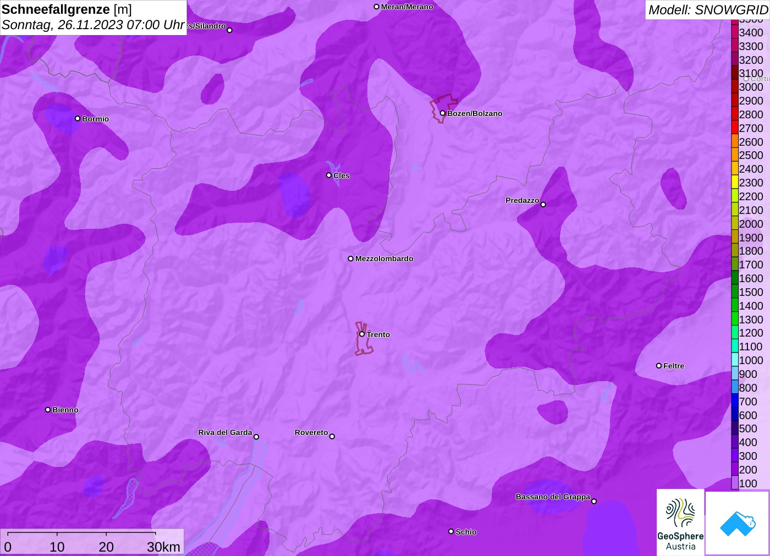The height and width of the screenshot is (556, 770).
Task: Click the 10 mark on scale bar
Action: tap(57, 547)
